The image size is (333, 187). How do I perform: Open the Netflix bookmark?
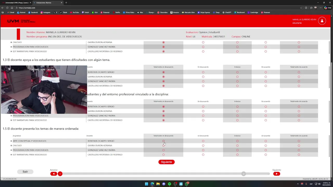(x=116, y=12)
